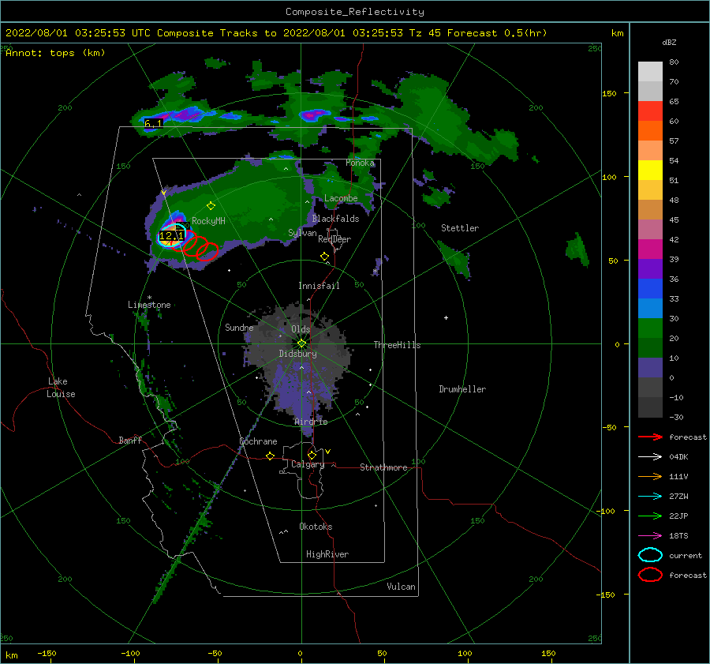Click the cyan current ellipse legend icon
Image resolution: width=710 pixels, height=664 pixels.
650,555
